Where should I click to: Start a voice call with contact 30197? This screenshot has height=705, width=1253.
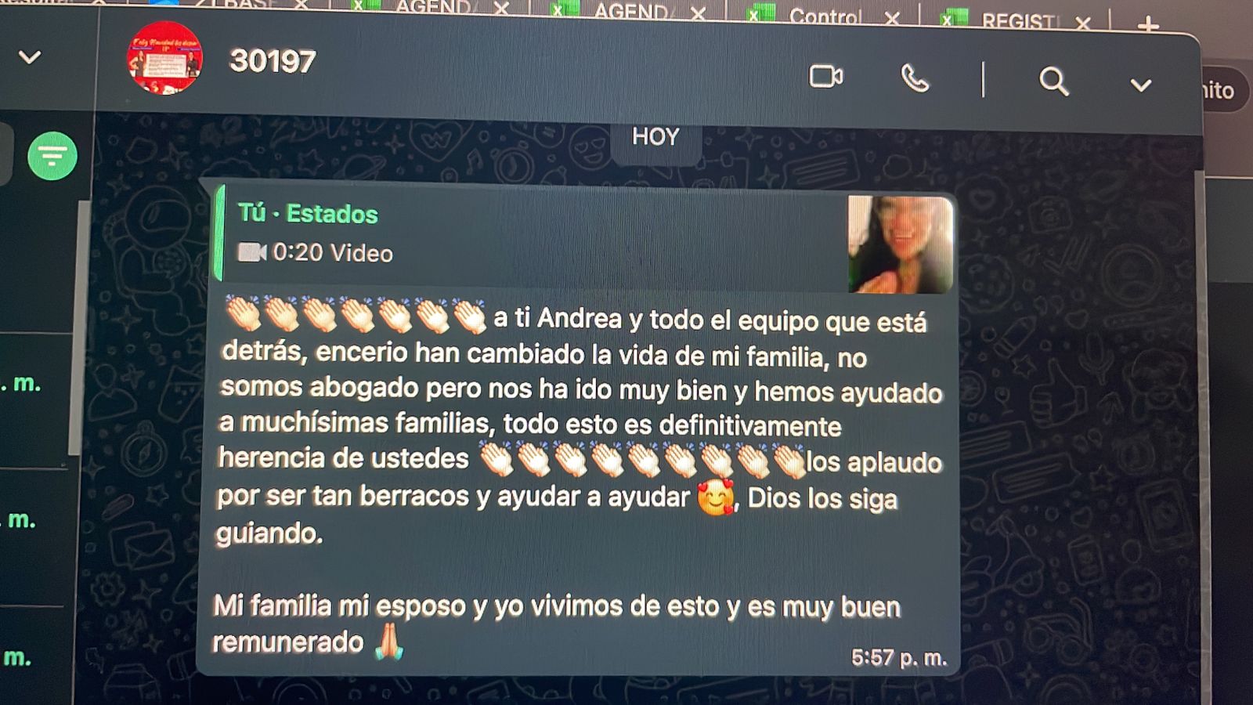click(915, 78)
